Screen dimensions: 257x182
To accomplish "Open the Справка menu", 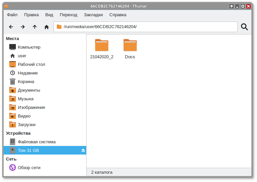I will coord(118,15).
